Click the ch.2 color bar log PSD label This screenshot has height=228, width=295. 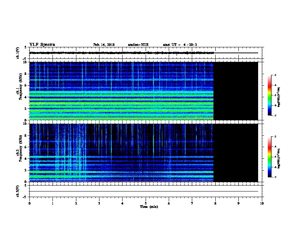coord(279,158)
